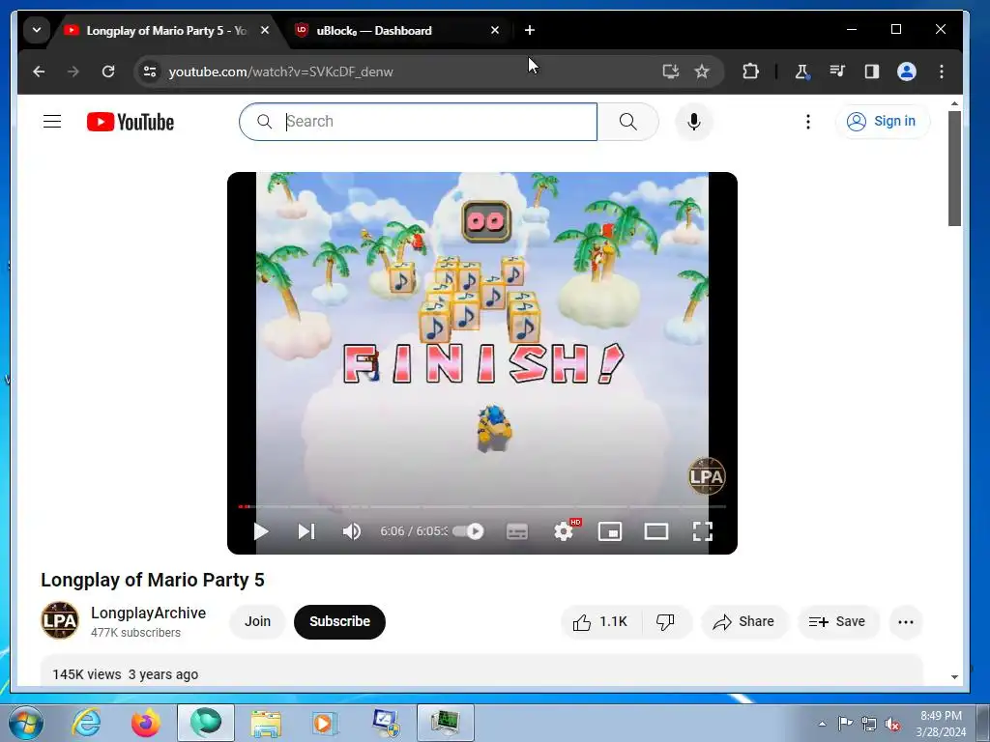Click muted volume tray icon
The height and width of the screenshot is (742, 990).
(892, 724)
